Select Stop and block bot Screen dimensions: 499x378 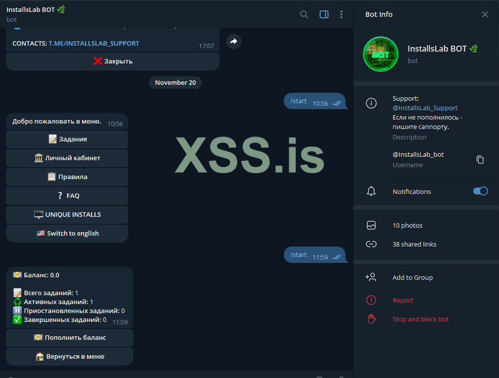[x=420, y=319]
